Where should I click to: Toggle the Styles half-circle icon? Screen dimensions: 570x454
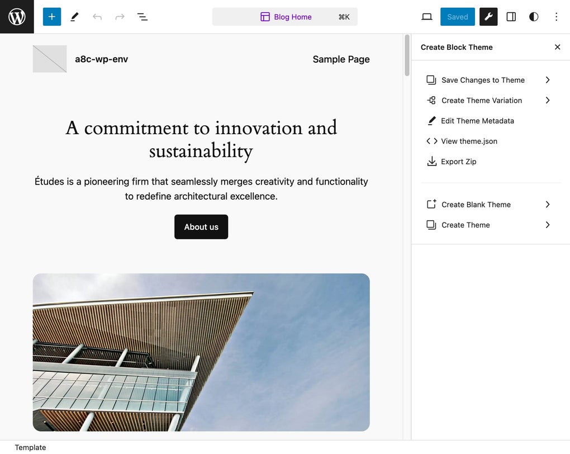[534, 17]
